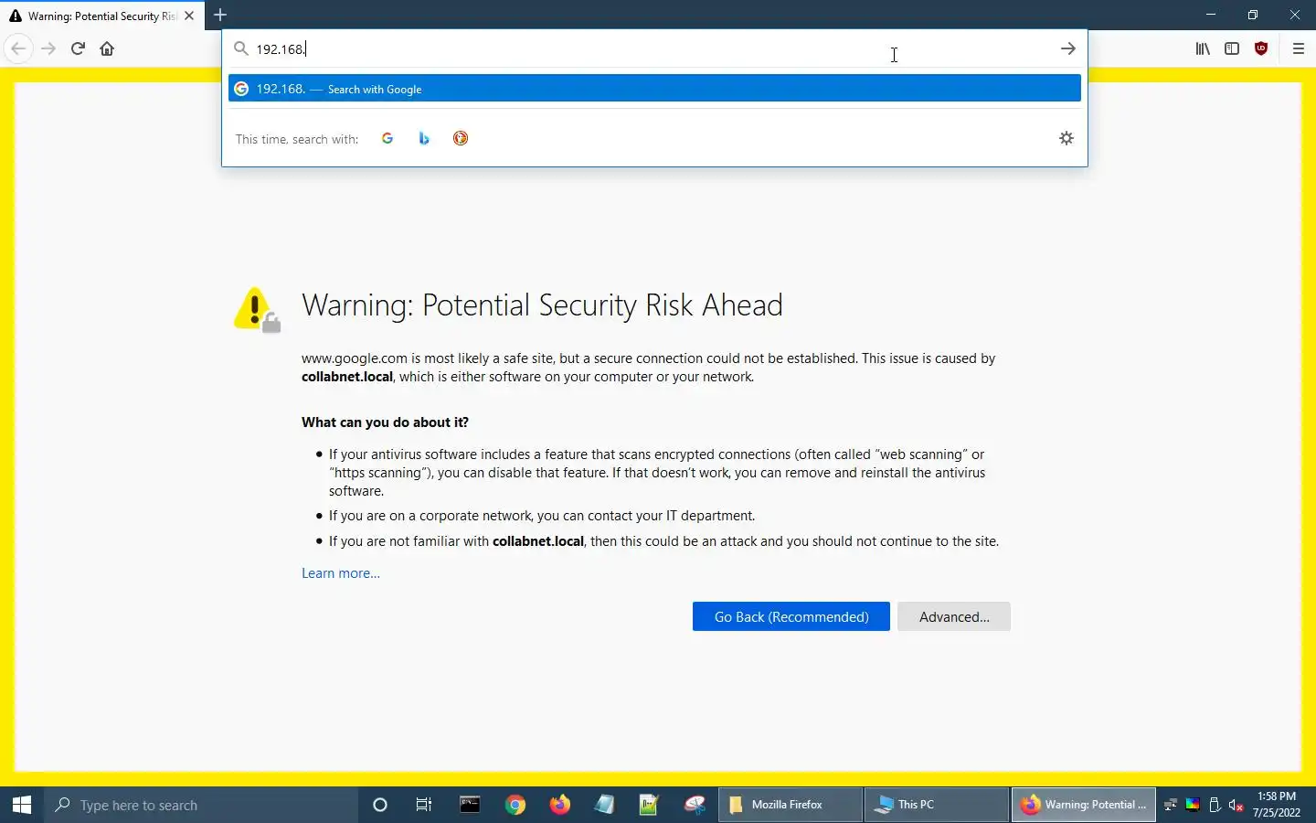Open Task View in taskbar
The height and width of the screenshot is (823, 1316).
click(424, 805)
